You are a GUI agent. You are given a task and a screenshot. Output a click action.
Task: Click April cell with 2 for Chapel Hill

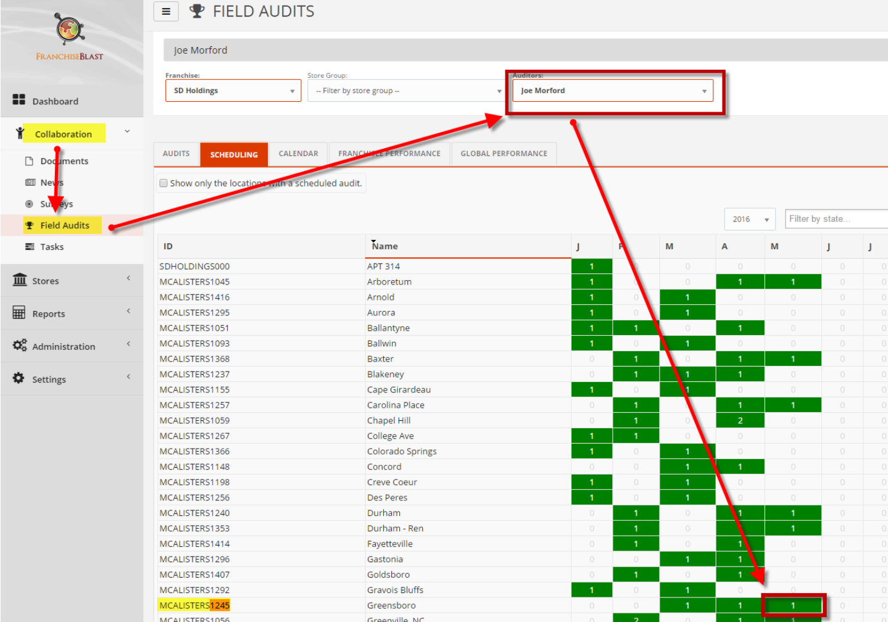tap(740, 421)
